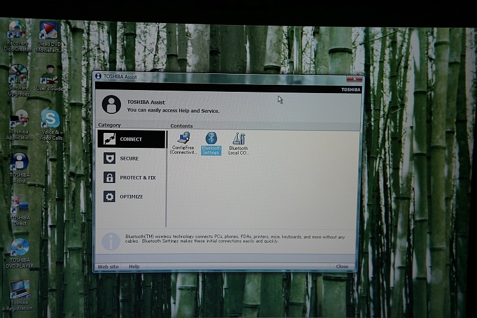Image resolution: width=477 pixels, height=318 pixels.
Task: Open Bluetooth Settings in Contents
Action: tap(211, 143)
